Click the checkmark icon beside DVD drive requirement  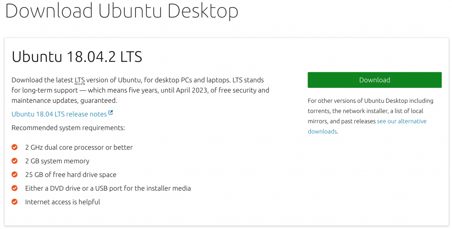click(15, 188)
